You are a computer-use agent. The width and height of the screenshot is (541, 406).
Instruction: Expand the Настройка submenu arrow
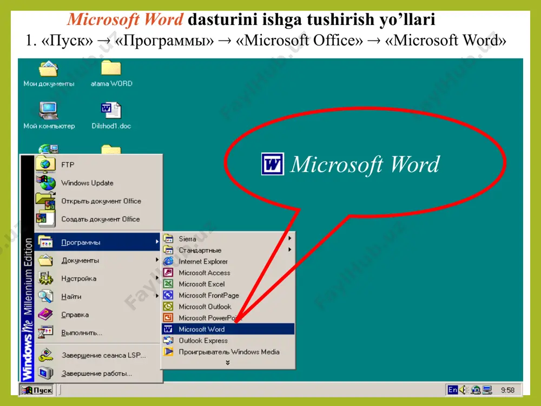[x=157, y=278]
